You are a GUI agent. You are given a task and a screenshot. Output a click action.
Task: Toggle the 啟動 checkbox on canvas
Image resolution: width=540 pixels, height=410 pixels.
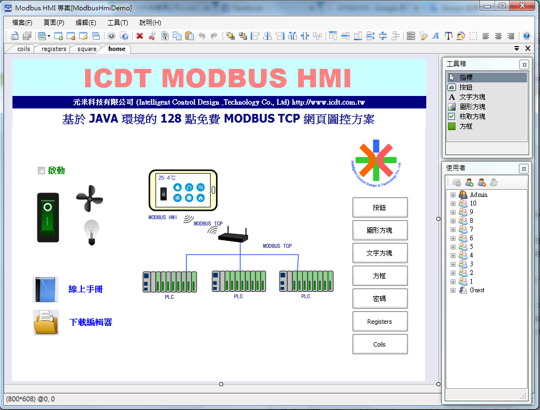pos(41,170)
